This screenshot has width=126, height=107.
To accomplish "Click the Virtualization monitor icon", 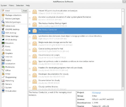I will point(3,91).
